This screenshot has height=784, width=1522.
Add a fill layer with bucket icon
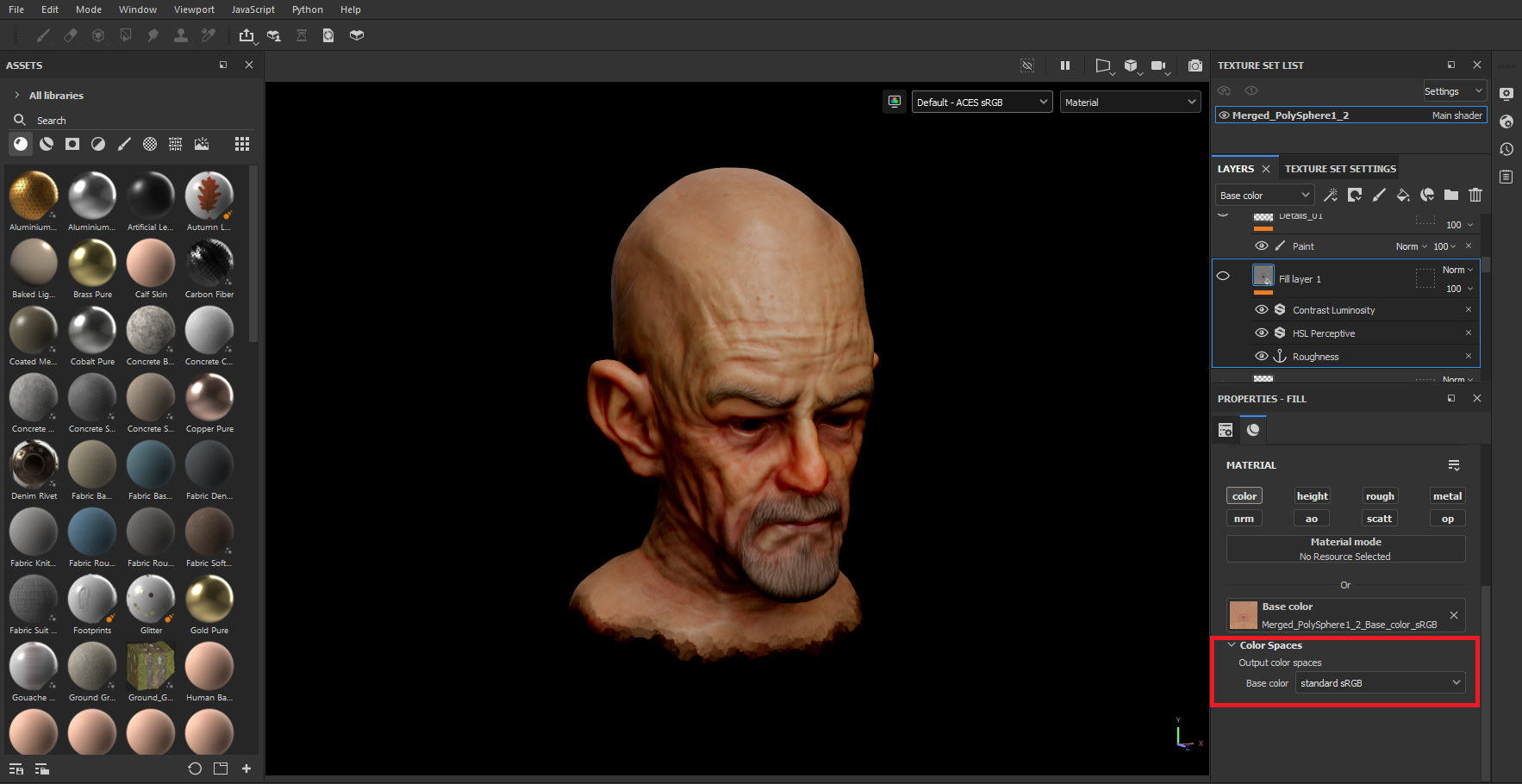coord(1403,196)
